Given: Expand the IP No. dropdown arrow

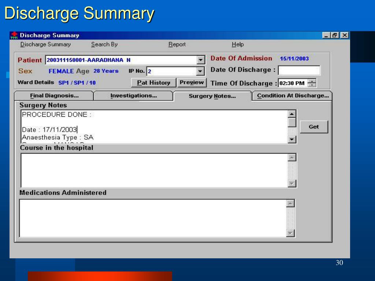Looking at the screenshot, I should [200, 71].
